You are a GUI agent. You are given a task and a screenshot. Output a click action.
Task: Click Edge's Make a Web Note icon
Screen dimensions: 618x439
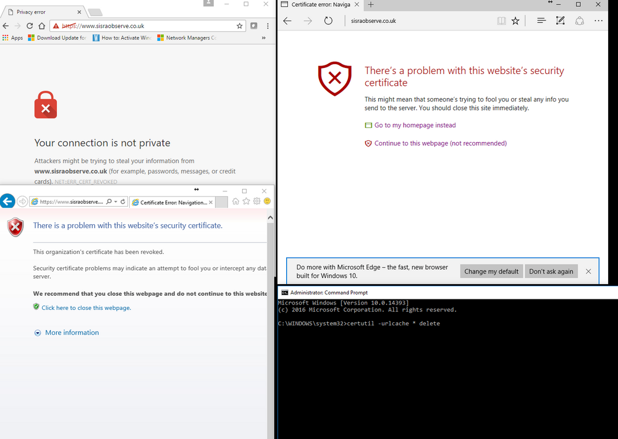coord(560,20)
